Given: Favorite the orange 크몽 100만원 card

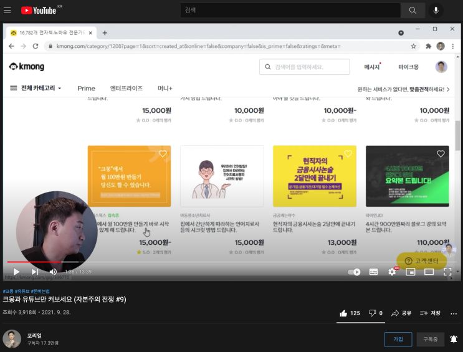Looking at the screenshot, I should [163, 154].
